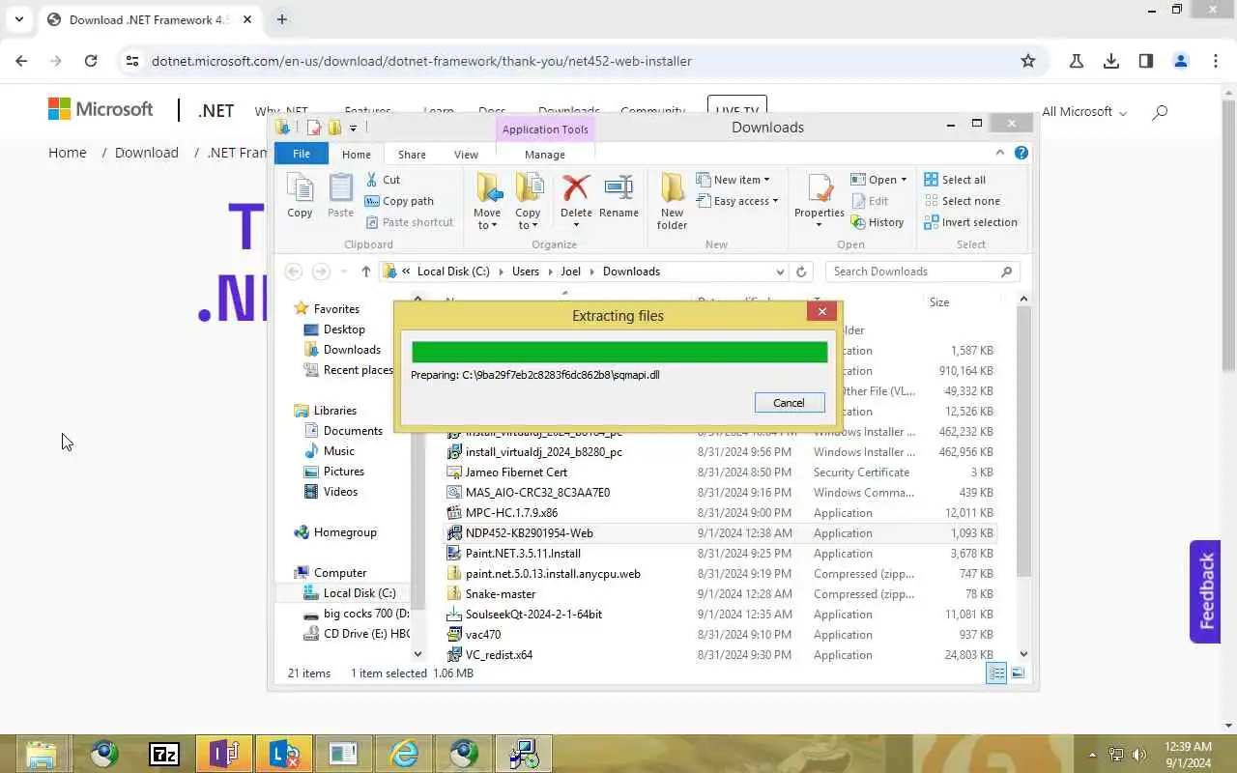Screen dimensions: 1237x773
Task: Cancel the file extraction
Action: click(789, 403)
